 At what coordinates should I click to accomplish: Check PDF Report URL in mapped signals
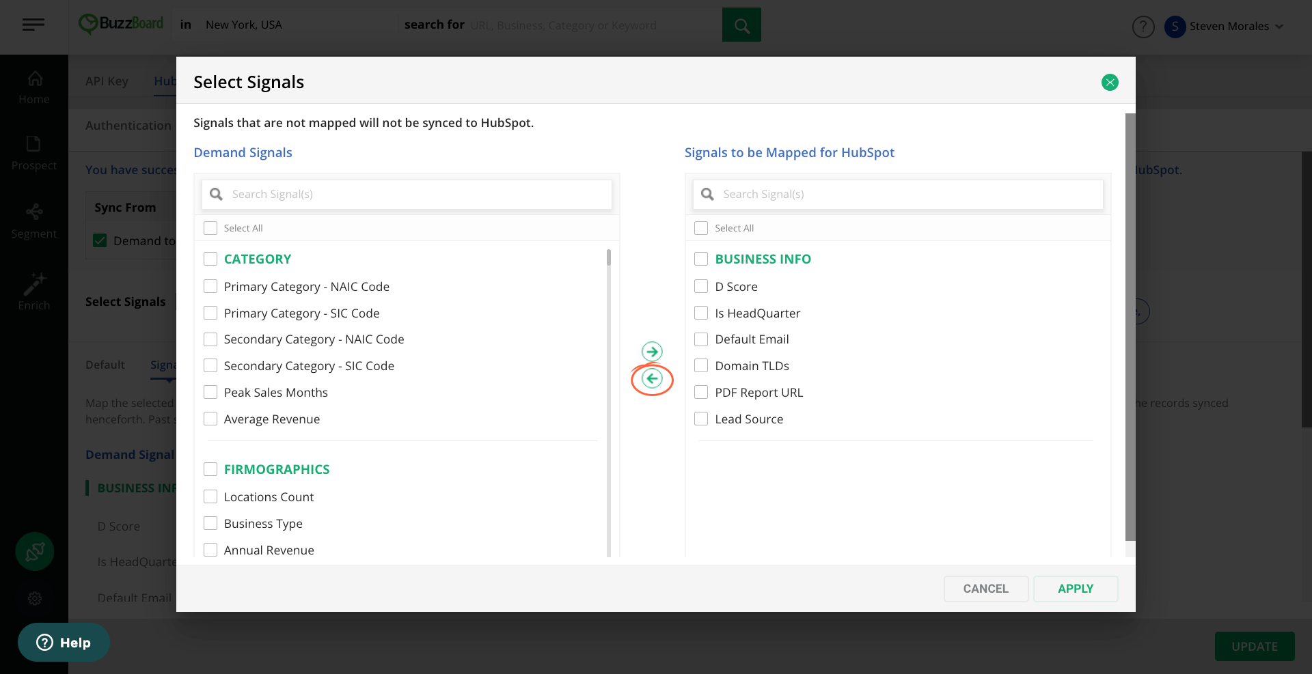point(701,392)
